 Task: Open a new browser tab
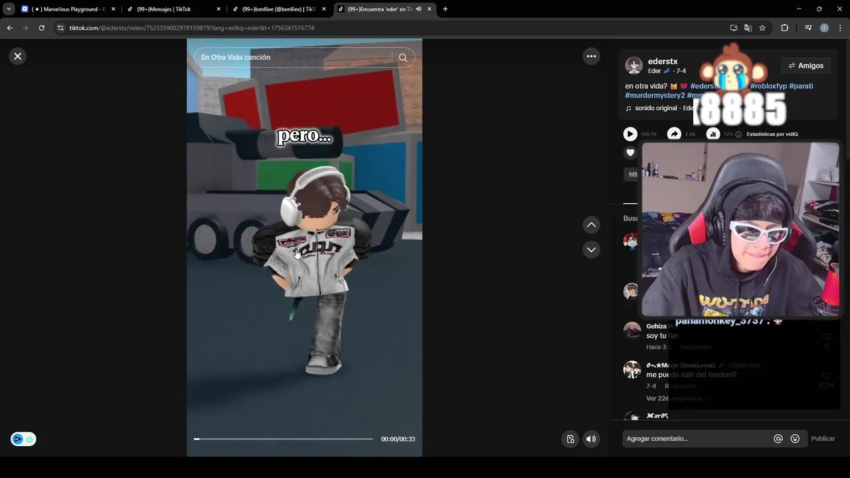pyautogui.click(x=445, y=9)
